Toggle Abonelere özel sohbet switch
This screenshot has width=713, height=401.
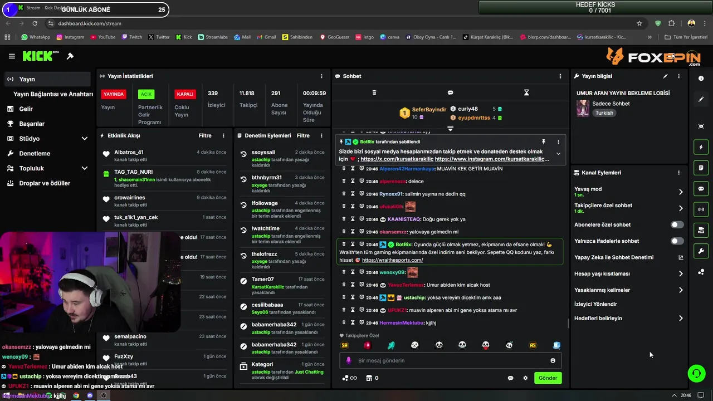coord(677,224)
